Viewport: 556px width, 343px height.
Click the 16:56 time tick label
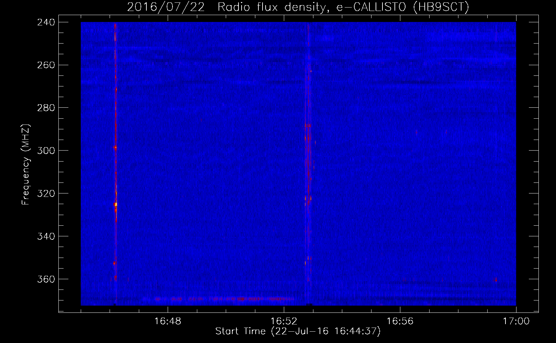click(x=400, y=322)
